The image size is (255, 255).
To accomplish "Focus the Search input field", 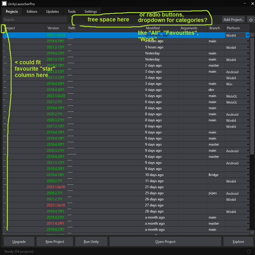I will click(x=35, y=20).
